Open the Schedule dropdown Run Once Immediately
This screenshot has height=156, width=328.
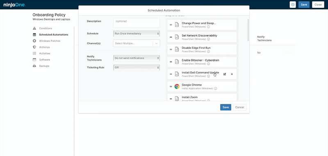(137, 34)
